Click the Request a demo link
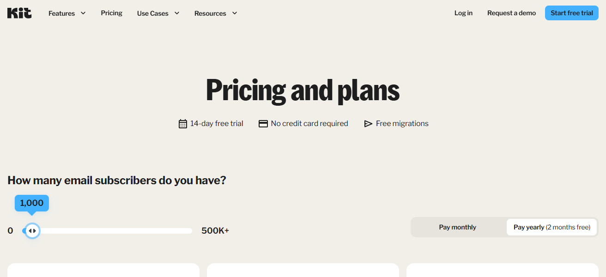This screenshot has width=606, height=277. click(511, 13)
